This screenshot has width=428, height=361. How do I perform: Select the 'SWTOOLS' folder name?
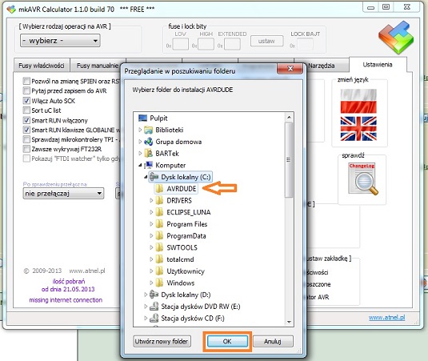[182, 247]
